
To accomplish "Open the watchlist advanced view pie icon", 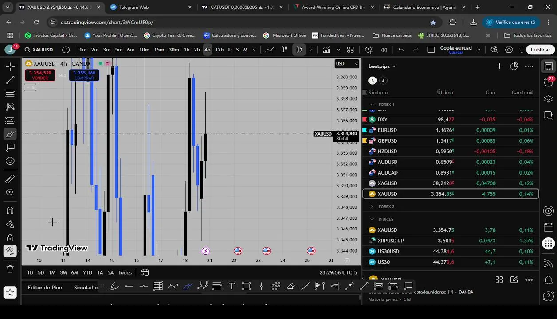I will [514, 66].
